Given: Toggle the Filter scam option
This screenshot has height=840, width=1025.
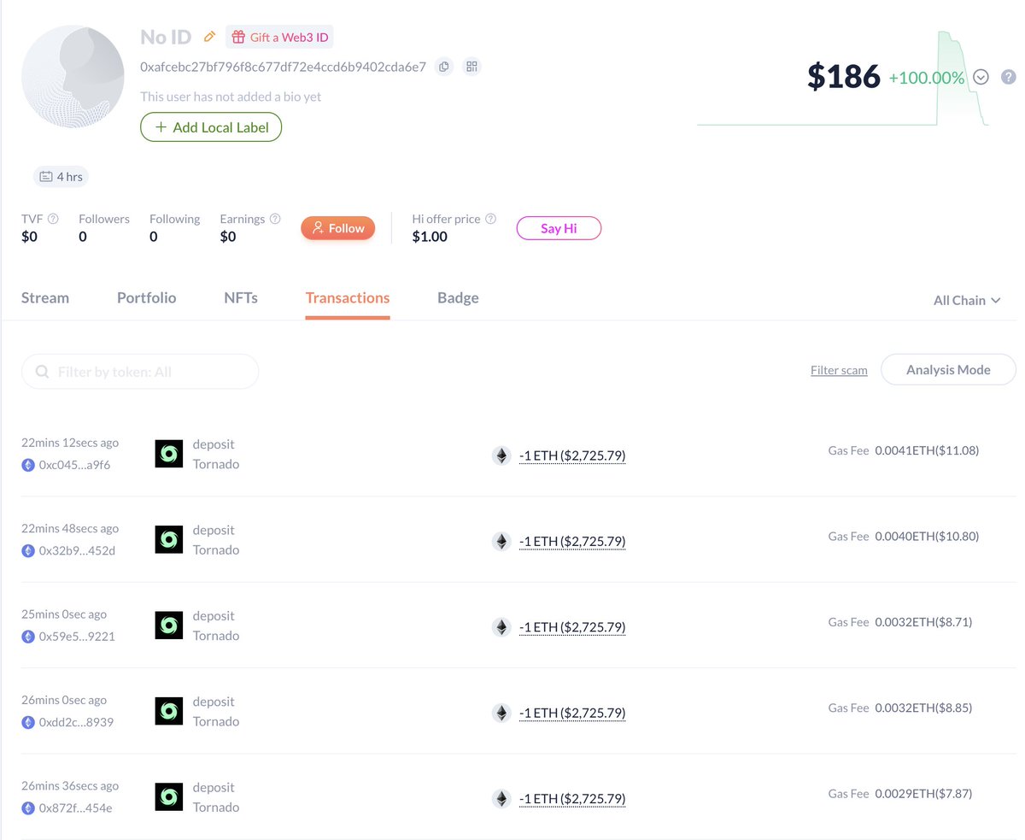Looking at the screenshot, I should 839,370.
